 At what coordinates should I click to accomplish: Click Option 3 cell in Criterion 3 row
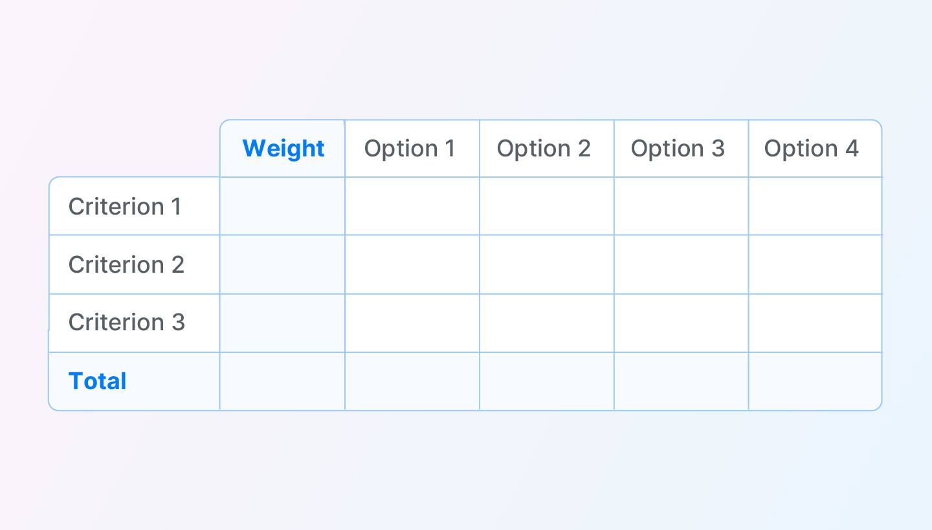(x=682, y=323)
